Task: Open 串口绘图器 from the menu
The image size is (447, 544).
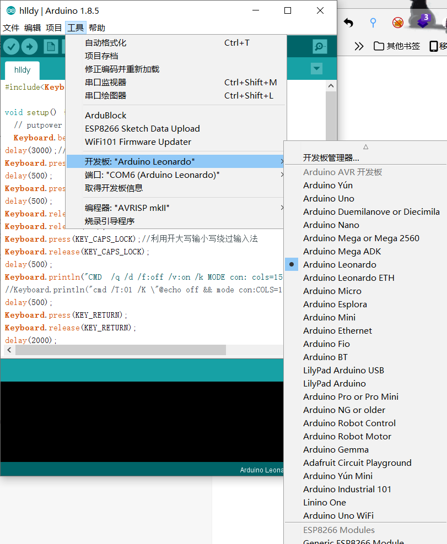Action: 176,95
